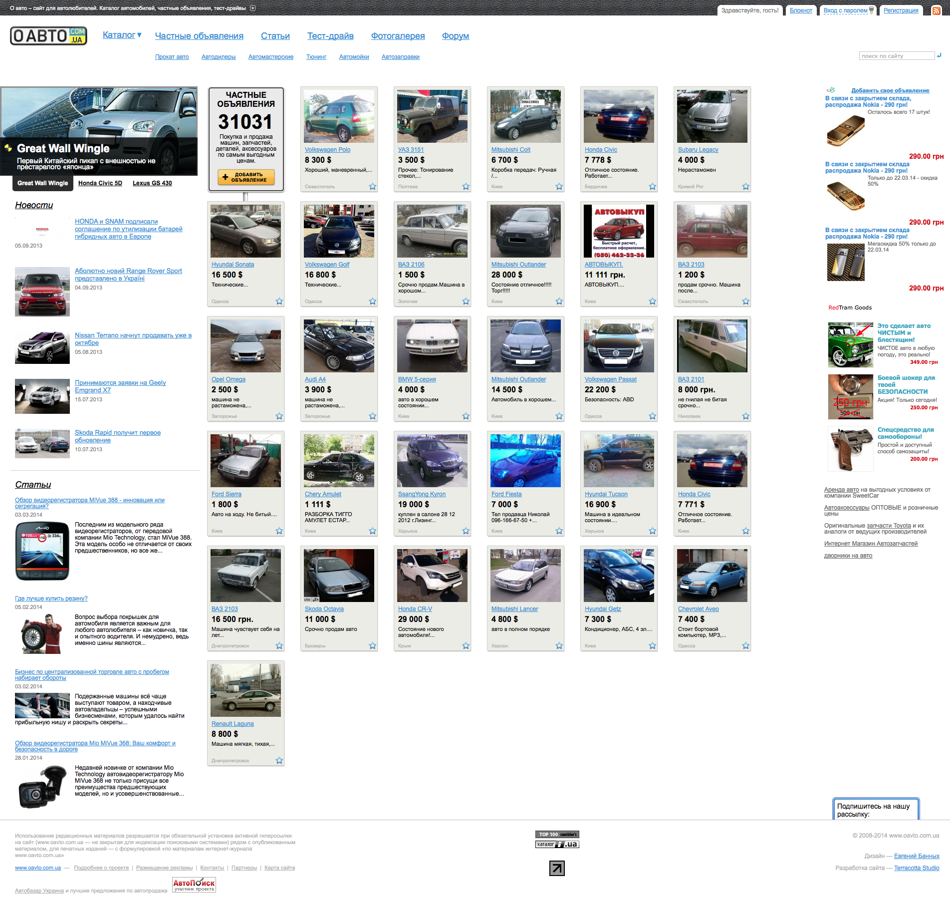The width and height of the screenshot is (950, 900).
Task: Click the site search submit arrow
Action: pos(939,55)
